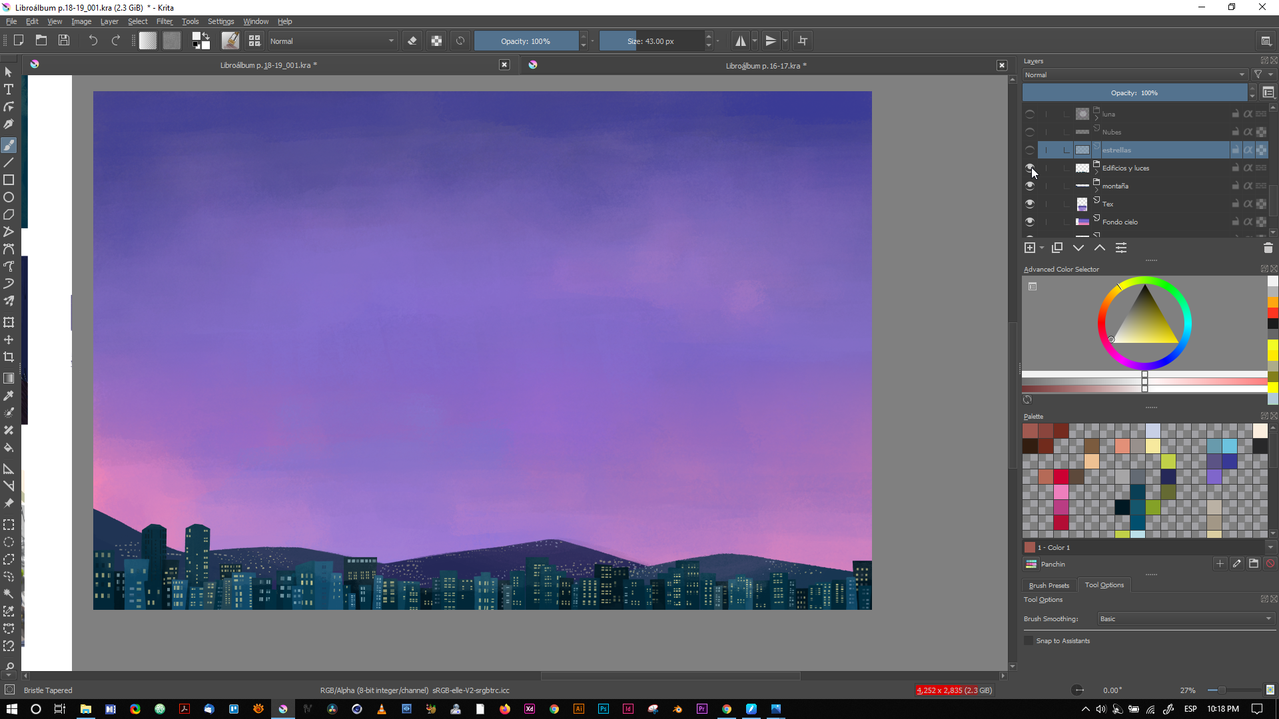Undo the last action
Viewport: 1279px width, 719px height.
tap(93, 41)
